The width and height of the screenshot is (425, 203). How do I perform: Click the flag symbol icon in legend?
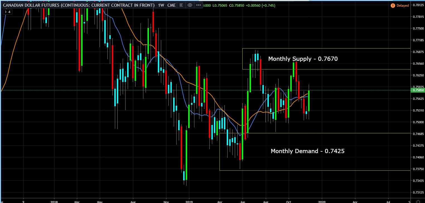tap(181, 5)
